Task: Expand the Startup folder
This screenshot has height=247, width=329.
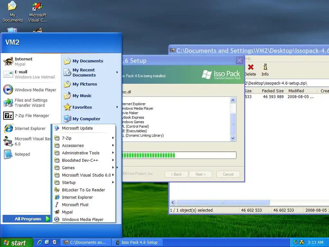Action: coord(84,182)
